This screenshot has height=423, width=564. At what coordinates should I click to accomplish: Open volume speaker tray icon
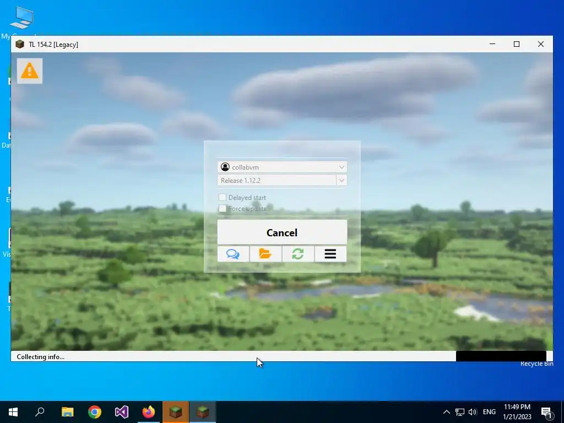tap(473, 412)
